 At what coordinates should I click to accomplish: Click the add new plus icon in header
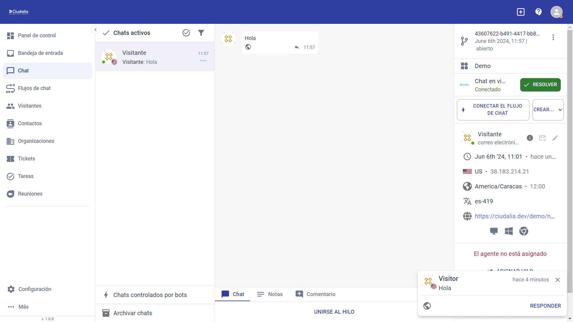[521, 12]
